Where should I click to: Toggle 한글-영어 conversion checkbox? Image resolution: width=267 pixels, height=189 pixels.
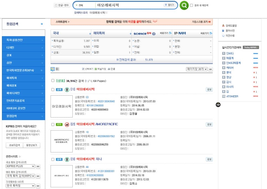click(56, 5)
